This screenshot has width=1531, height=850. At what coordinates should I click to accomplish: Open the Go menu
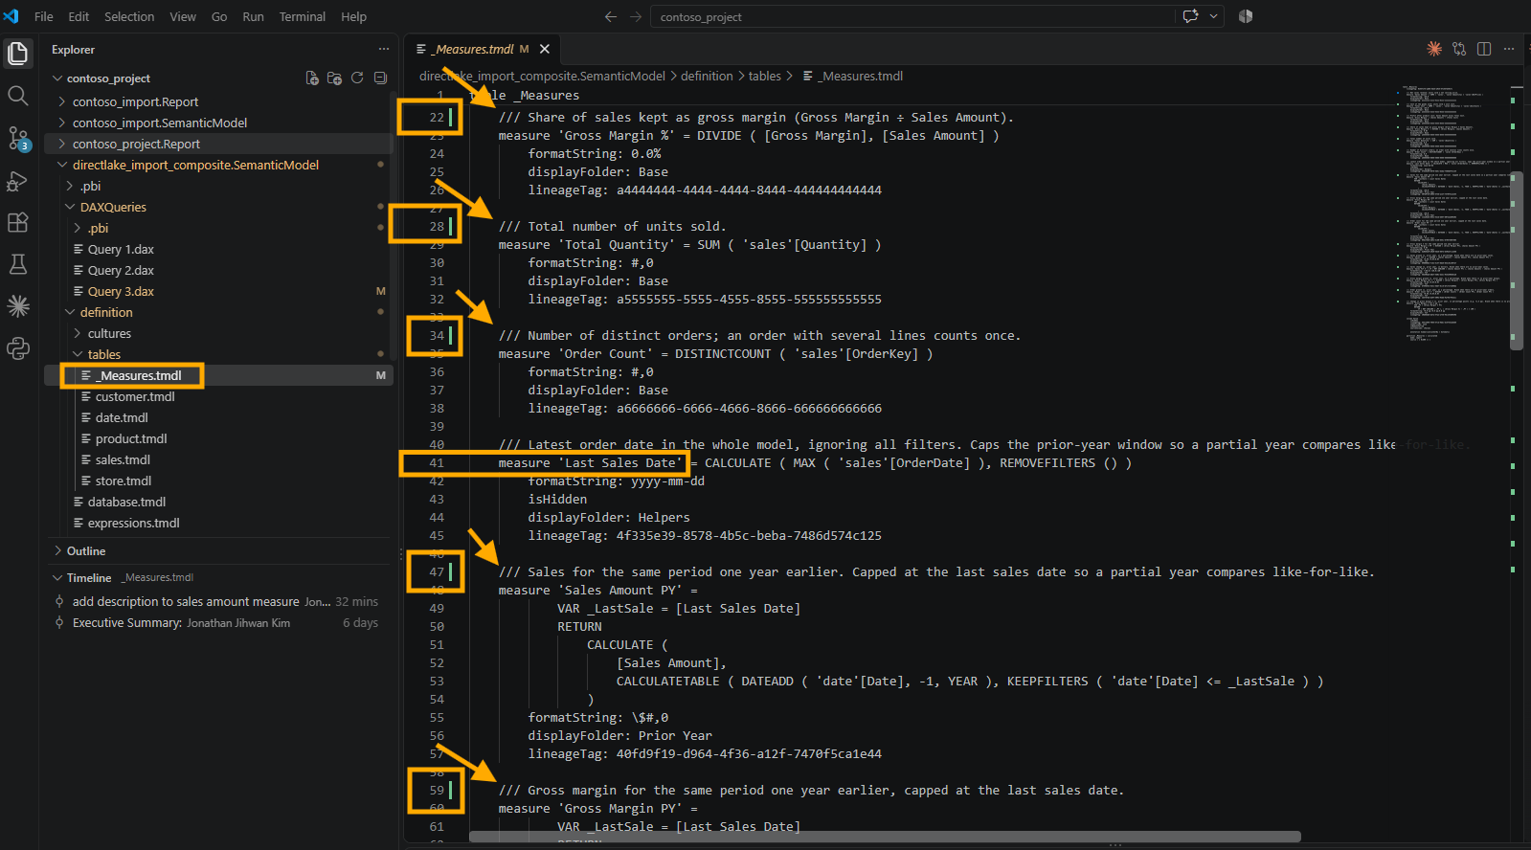coord(219,16)
